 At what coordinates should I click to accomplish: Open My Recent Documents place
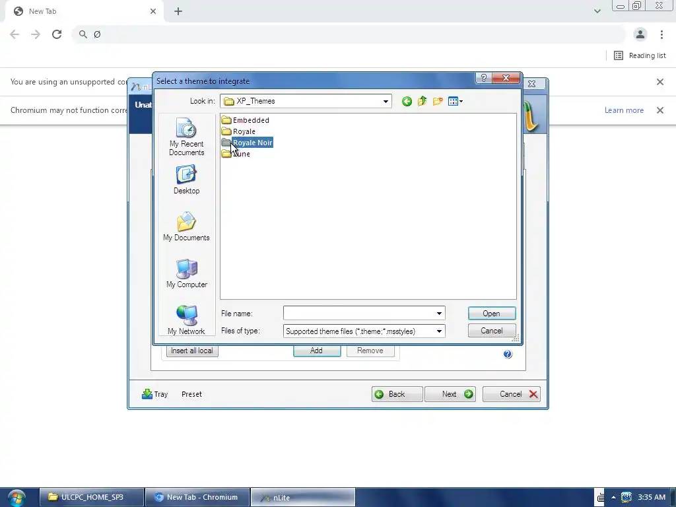pos(186,137)
